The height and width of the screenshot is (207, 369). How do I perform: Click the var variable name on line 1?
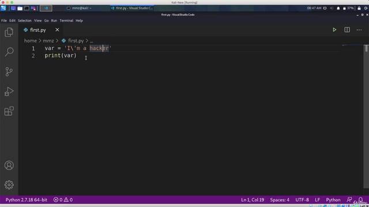pos(50,48)
